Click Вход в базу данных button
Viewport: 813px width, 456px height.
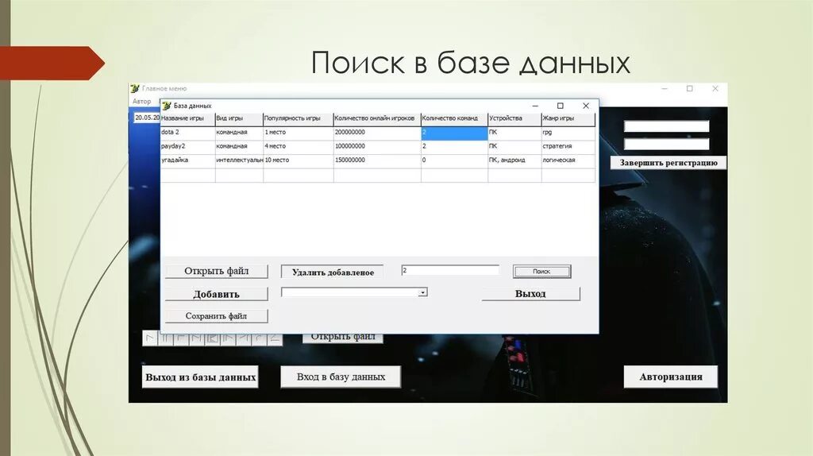(341, 377)
